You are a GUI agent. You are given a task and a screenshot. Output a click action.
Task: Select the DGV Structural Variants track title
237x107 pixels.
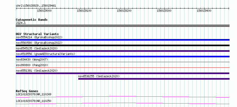point(37,34)
